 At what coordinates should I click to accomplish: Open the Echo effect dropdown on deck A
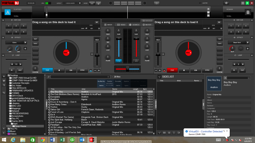point(25,43)
